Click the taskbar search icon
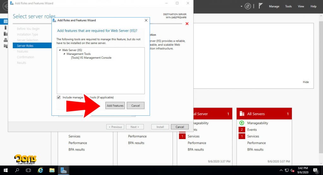Viewport: 323px width, 175px height. tap(17, 170)
